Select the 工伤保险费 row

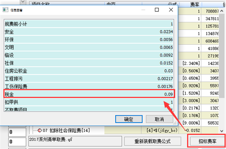89,86
